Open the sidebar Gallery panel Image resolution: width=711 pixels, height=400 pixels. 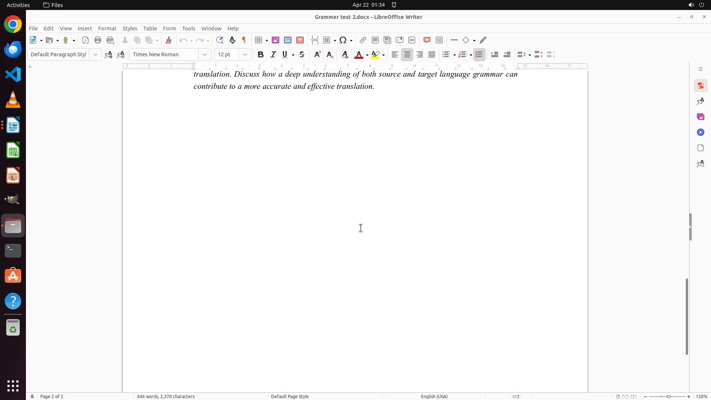pos(700,117)
